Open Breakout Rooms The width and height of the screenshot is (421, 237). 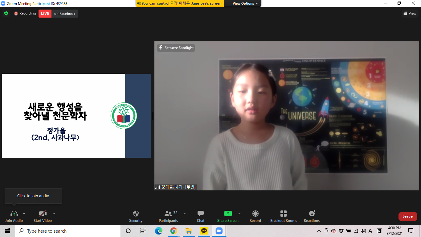tap(284, 214)
